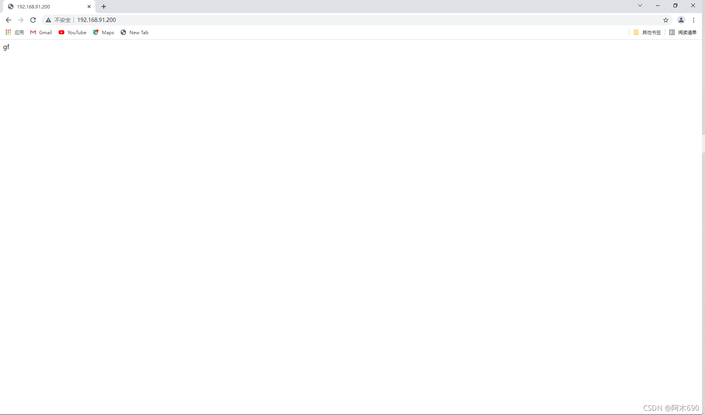705x415 pixels.
Task: Open Maps bookmark
Action: pos(104,32)
